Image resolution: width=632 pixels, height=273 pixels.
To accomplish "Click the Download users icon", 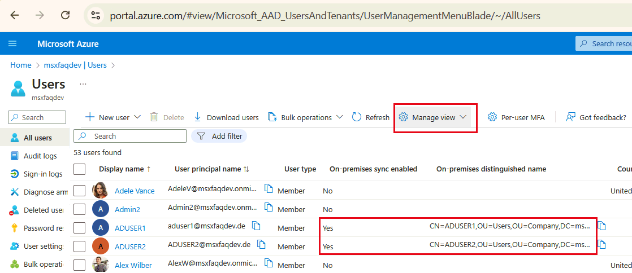I will pos(197,117).
